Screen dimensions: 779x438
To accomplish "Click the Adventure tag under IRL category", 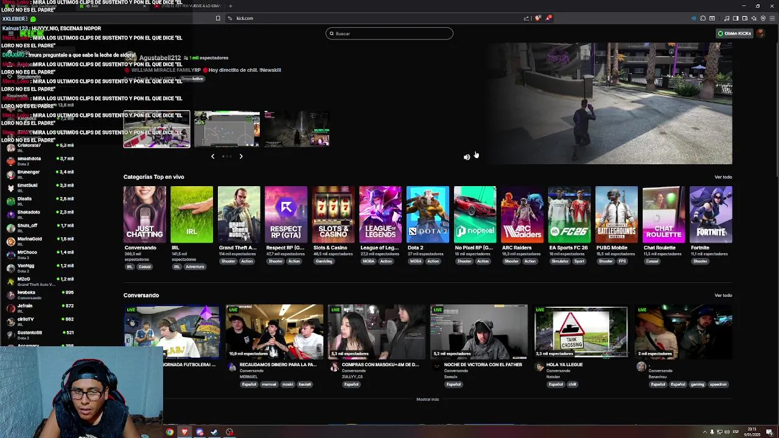I will point(195,267).
